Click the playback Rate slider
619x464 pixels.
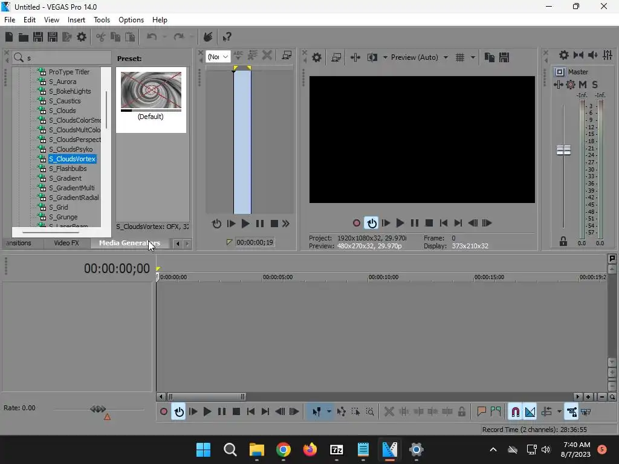tap(98, 409)
